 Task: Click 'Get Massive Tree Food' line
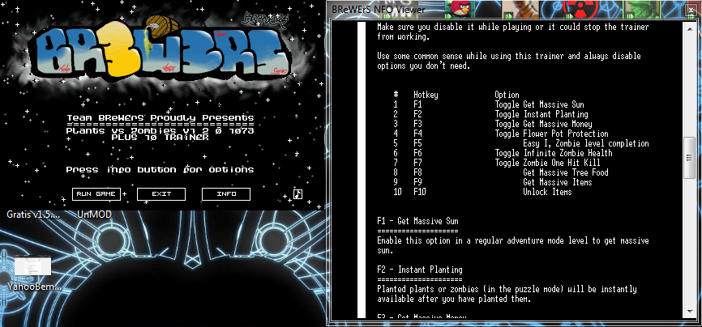pos(566,172)
